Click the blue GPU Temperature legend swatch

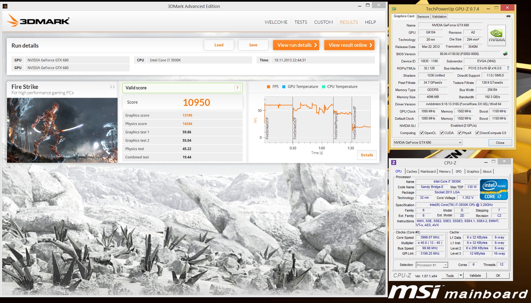[x=284, y=87]
